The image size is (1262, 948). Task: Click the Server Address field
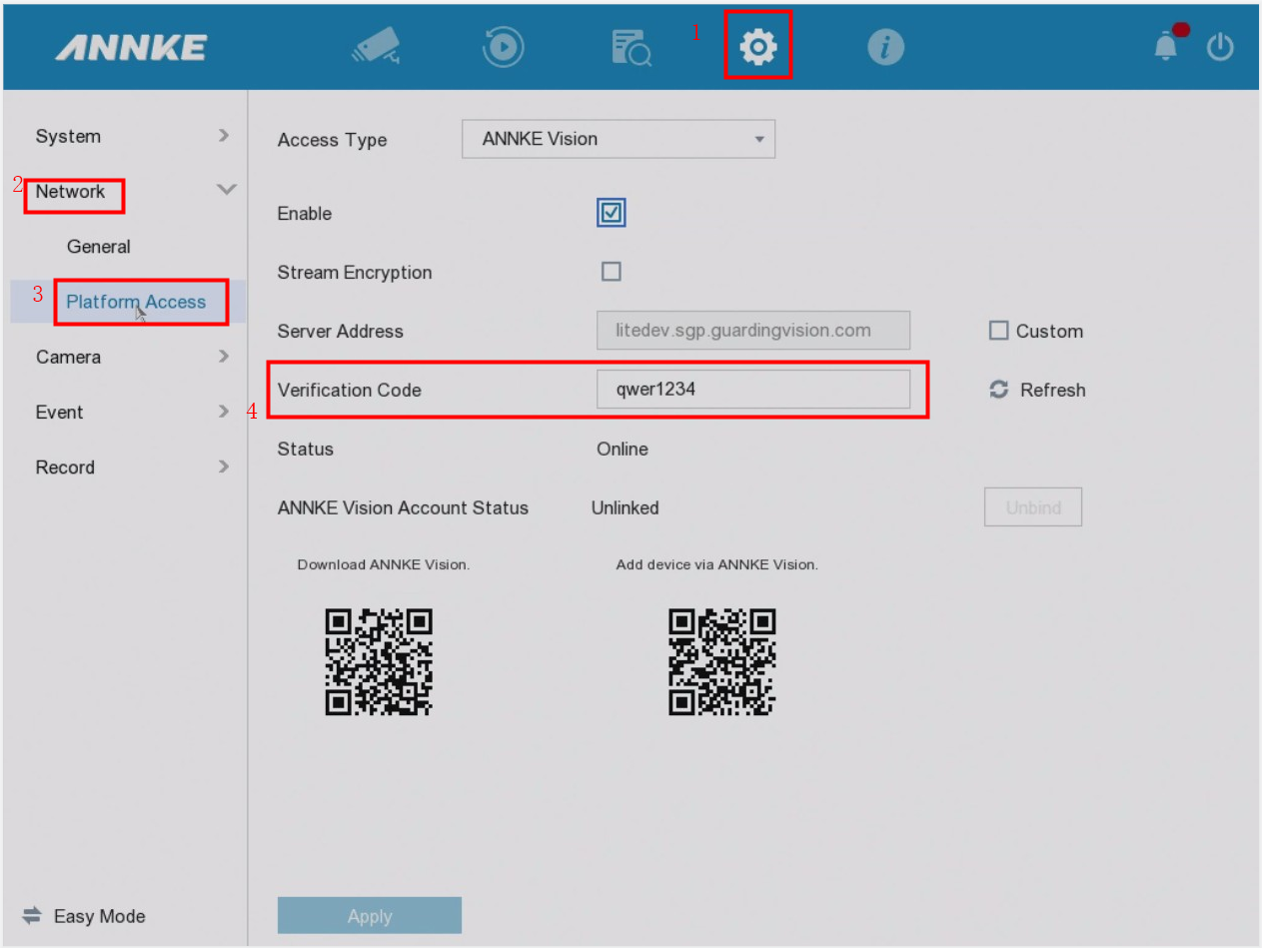coord(753,331)
